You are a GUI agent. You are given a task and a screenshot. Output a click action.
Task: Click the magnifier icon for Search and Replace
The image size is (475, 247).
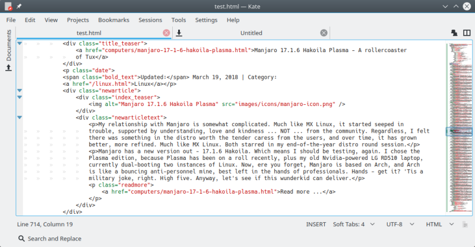pos(21,238)
